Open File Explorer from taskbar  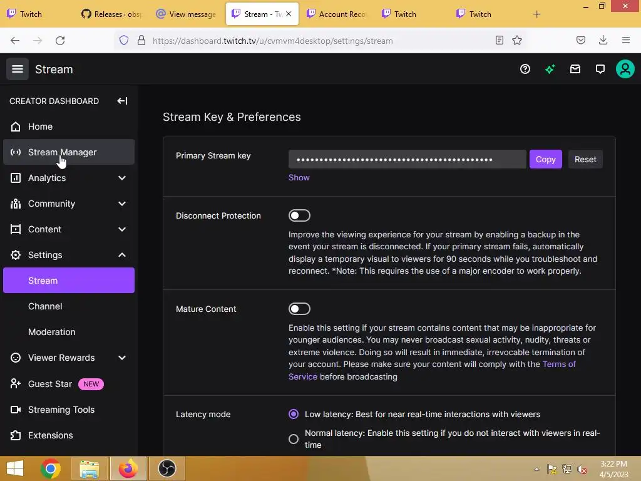[90, 468]
